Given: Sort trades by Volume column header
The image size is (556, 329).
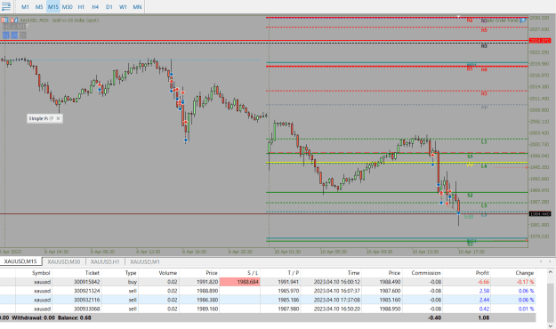Looking at the screenshot, I should click(x=168, y=273).
